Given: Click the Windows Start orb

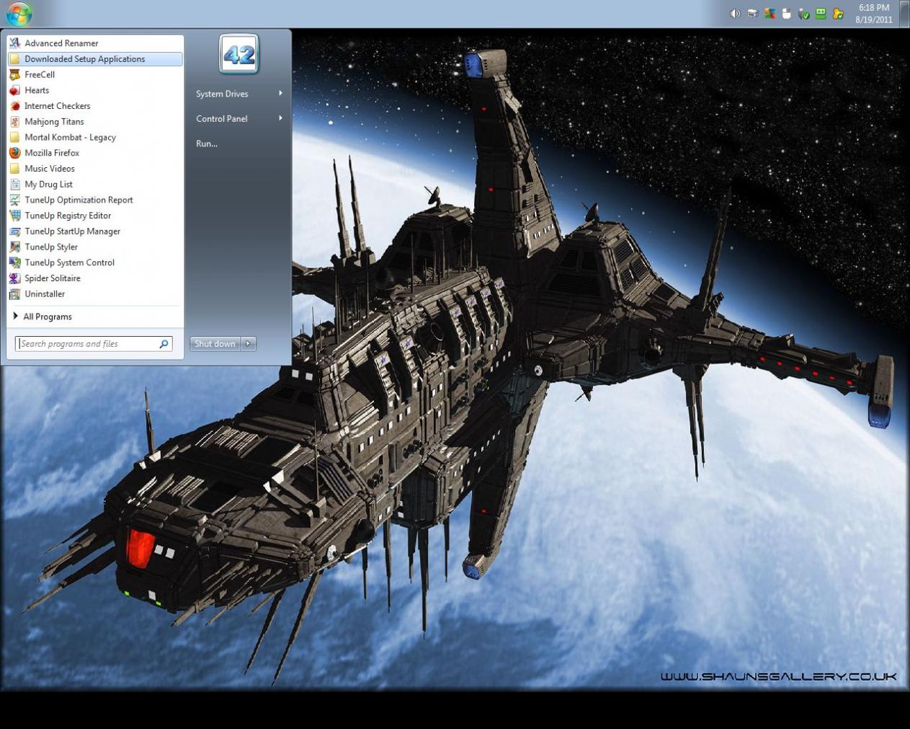Looking at the screenshot, I should coord(19,13).
